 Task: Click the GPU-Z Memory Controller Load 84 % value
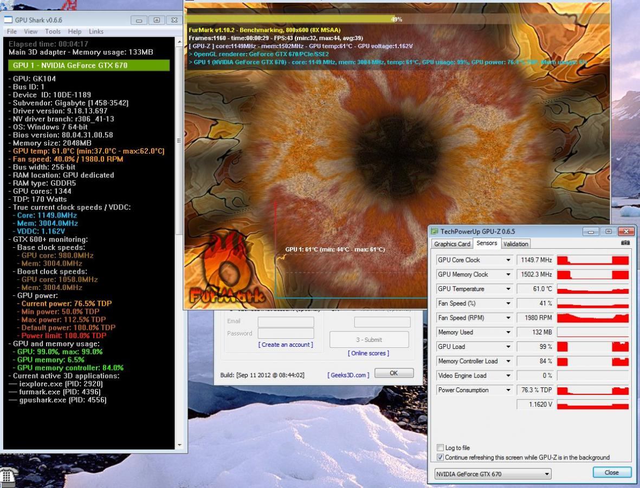click(x=535, y=361)
